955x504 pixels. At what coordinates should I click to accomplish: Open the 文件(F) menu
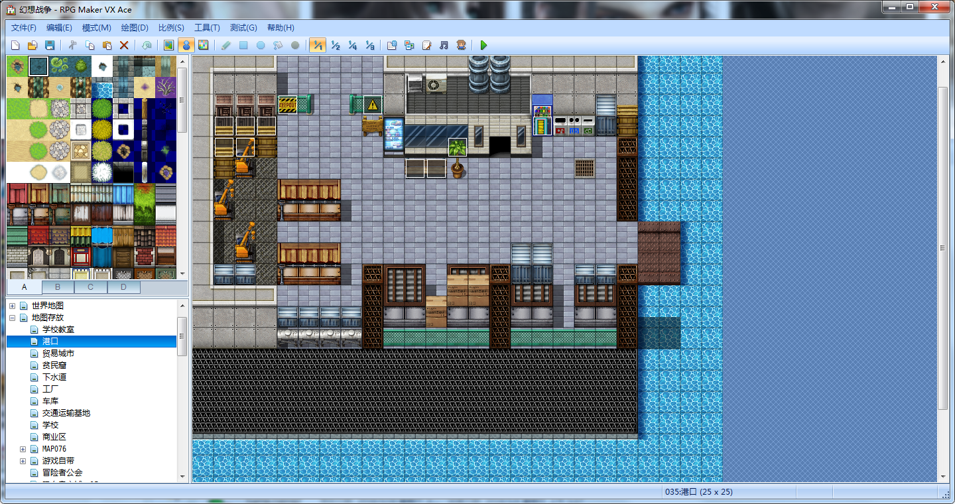[24, 28]
